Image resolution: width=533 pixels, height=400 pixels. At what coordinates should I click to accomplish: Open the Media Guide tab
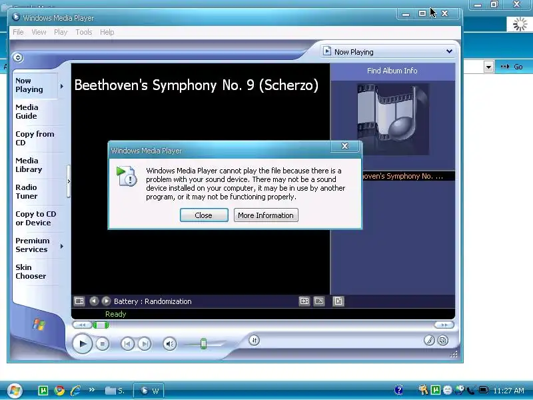35,111
